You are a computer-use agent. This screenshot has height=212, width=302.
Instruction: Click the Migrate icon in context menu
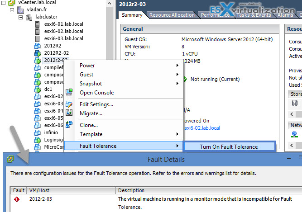[69, 113]
